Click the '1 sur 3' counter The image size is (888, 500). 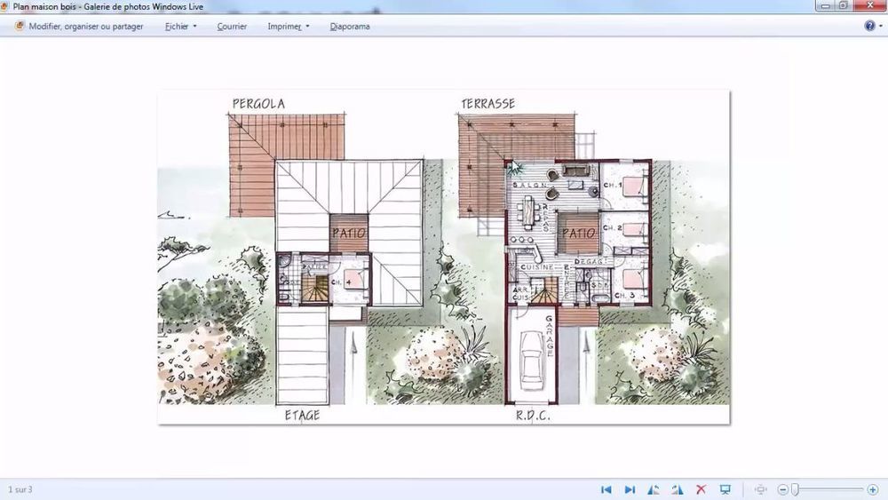click(x=20, y=489)
